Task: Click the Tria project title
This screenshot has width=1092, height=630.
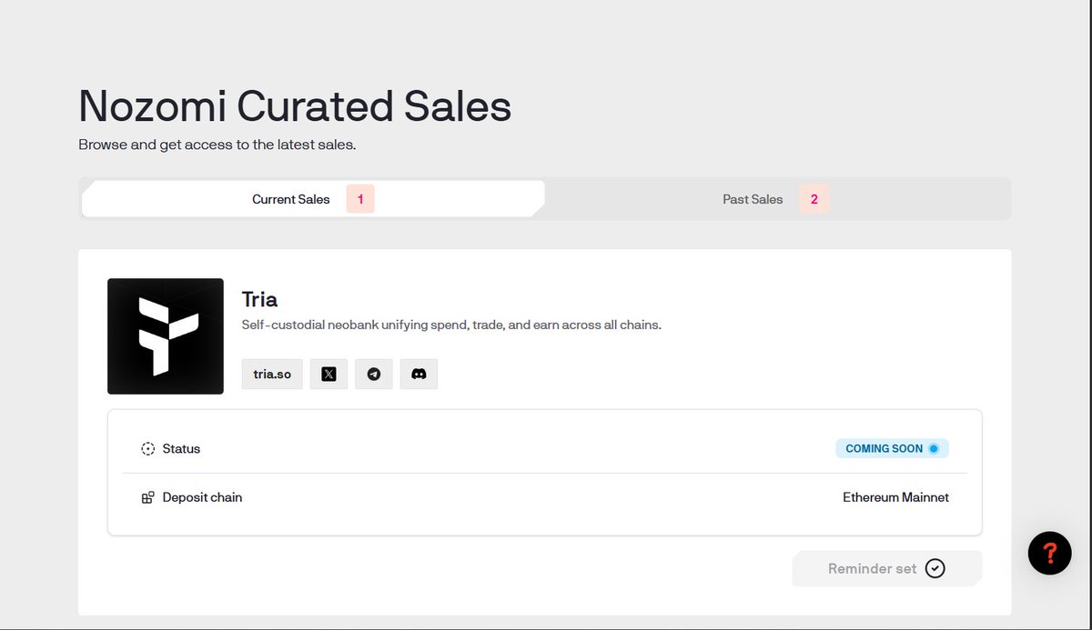Action: coord(260,299)
